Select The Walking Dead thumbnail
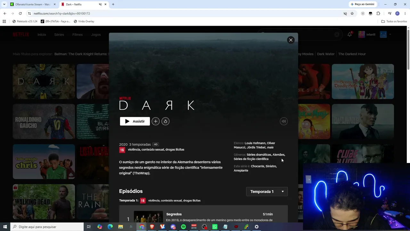Viewport: 410px width, 231px height. click(44, 202)
